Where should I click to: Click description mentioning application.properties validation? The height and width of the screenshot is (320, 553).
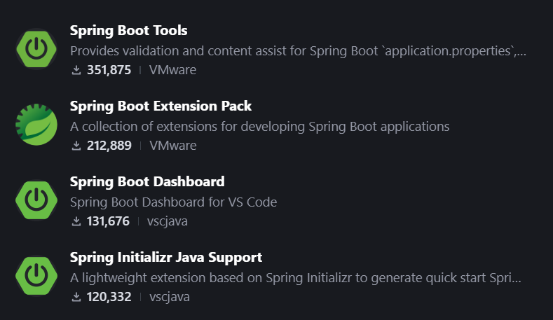click(298, 51)
